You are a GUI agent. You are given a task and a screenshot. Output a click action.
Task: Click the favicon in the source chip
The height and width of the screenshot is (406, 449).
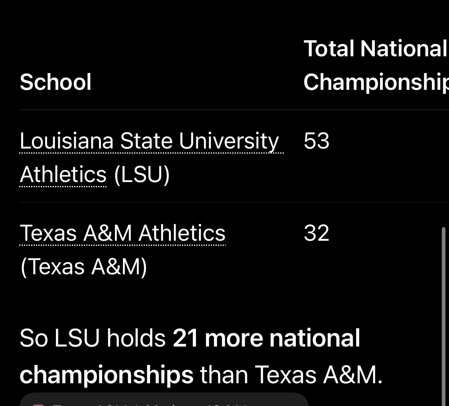[38, 404]
